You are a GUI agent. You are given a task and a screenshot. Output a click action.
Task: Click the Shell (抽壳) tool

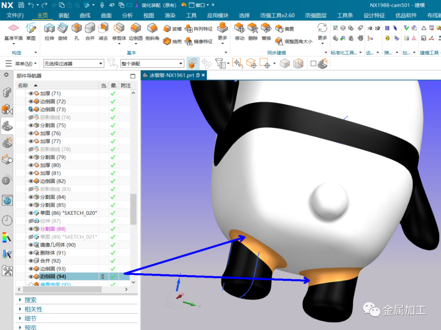tap(172, 41)
